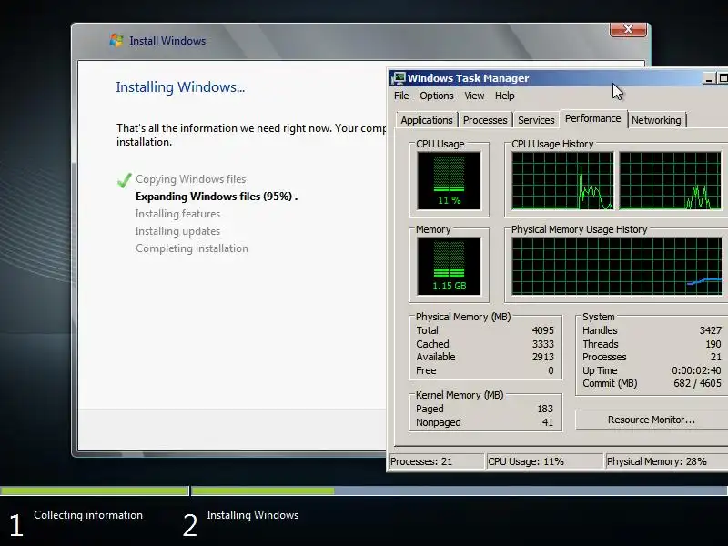Switch to the Processes tab

coord(485,120)
